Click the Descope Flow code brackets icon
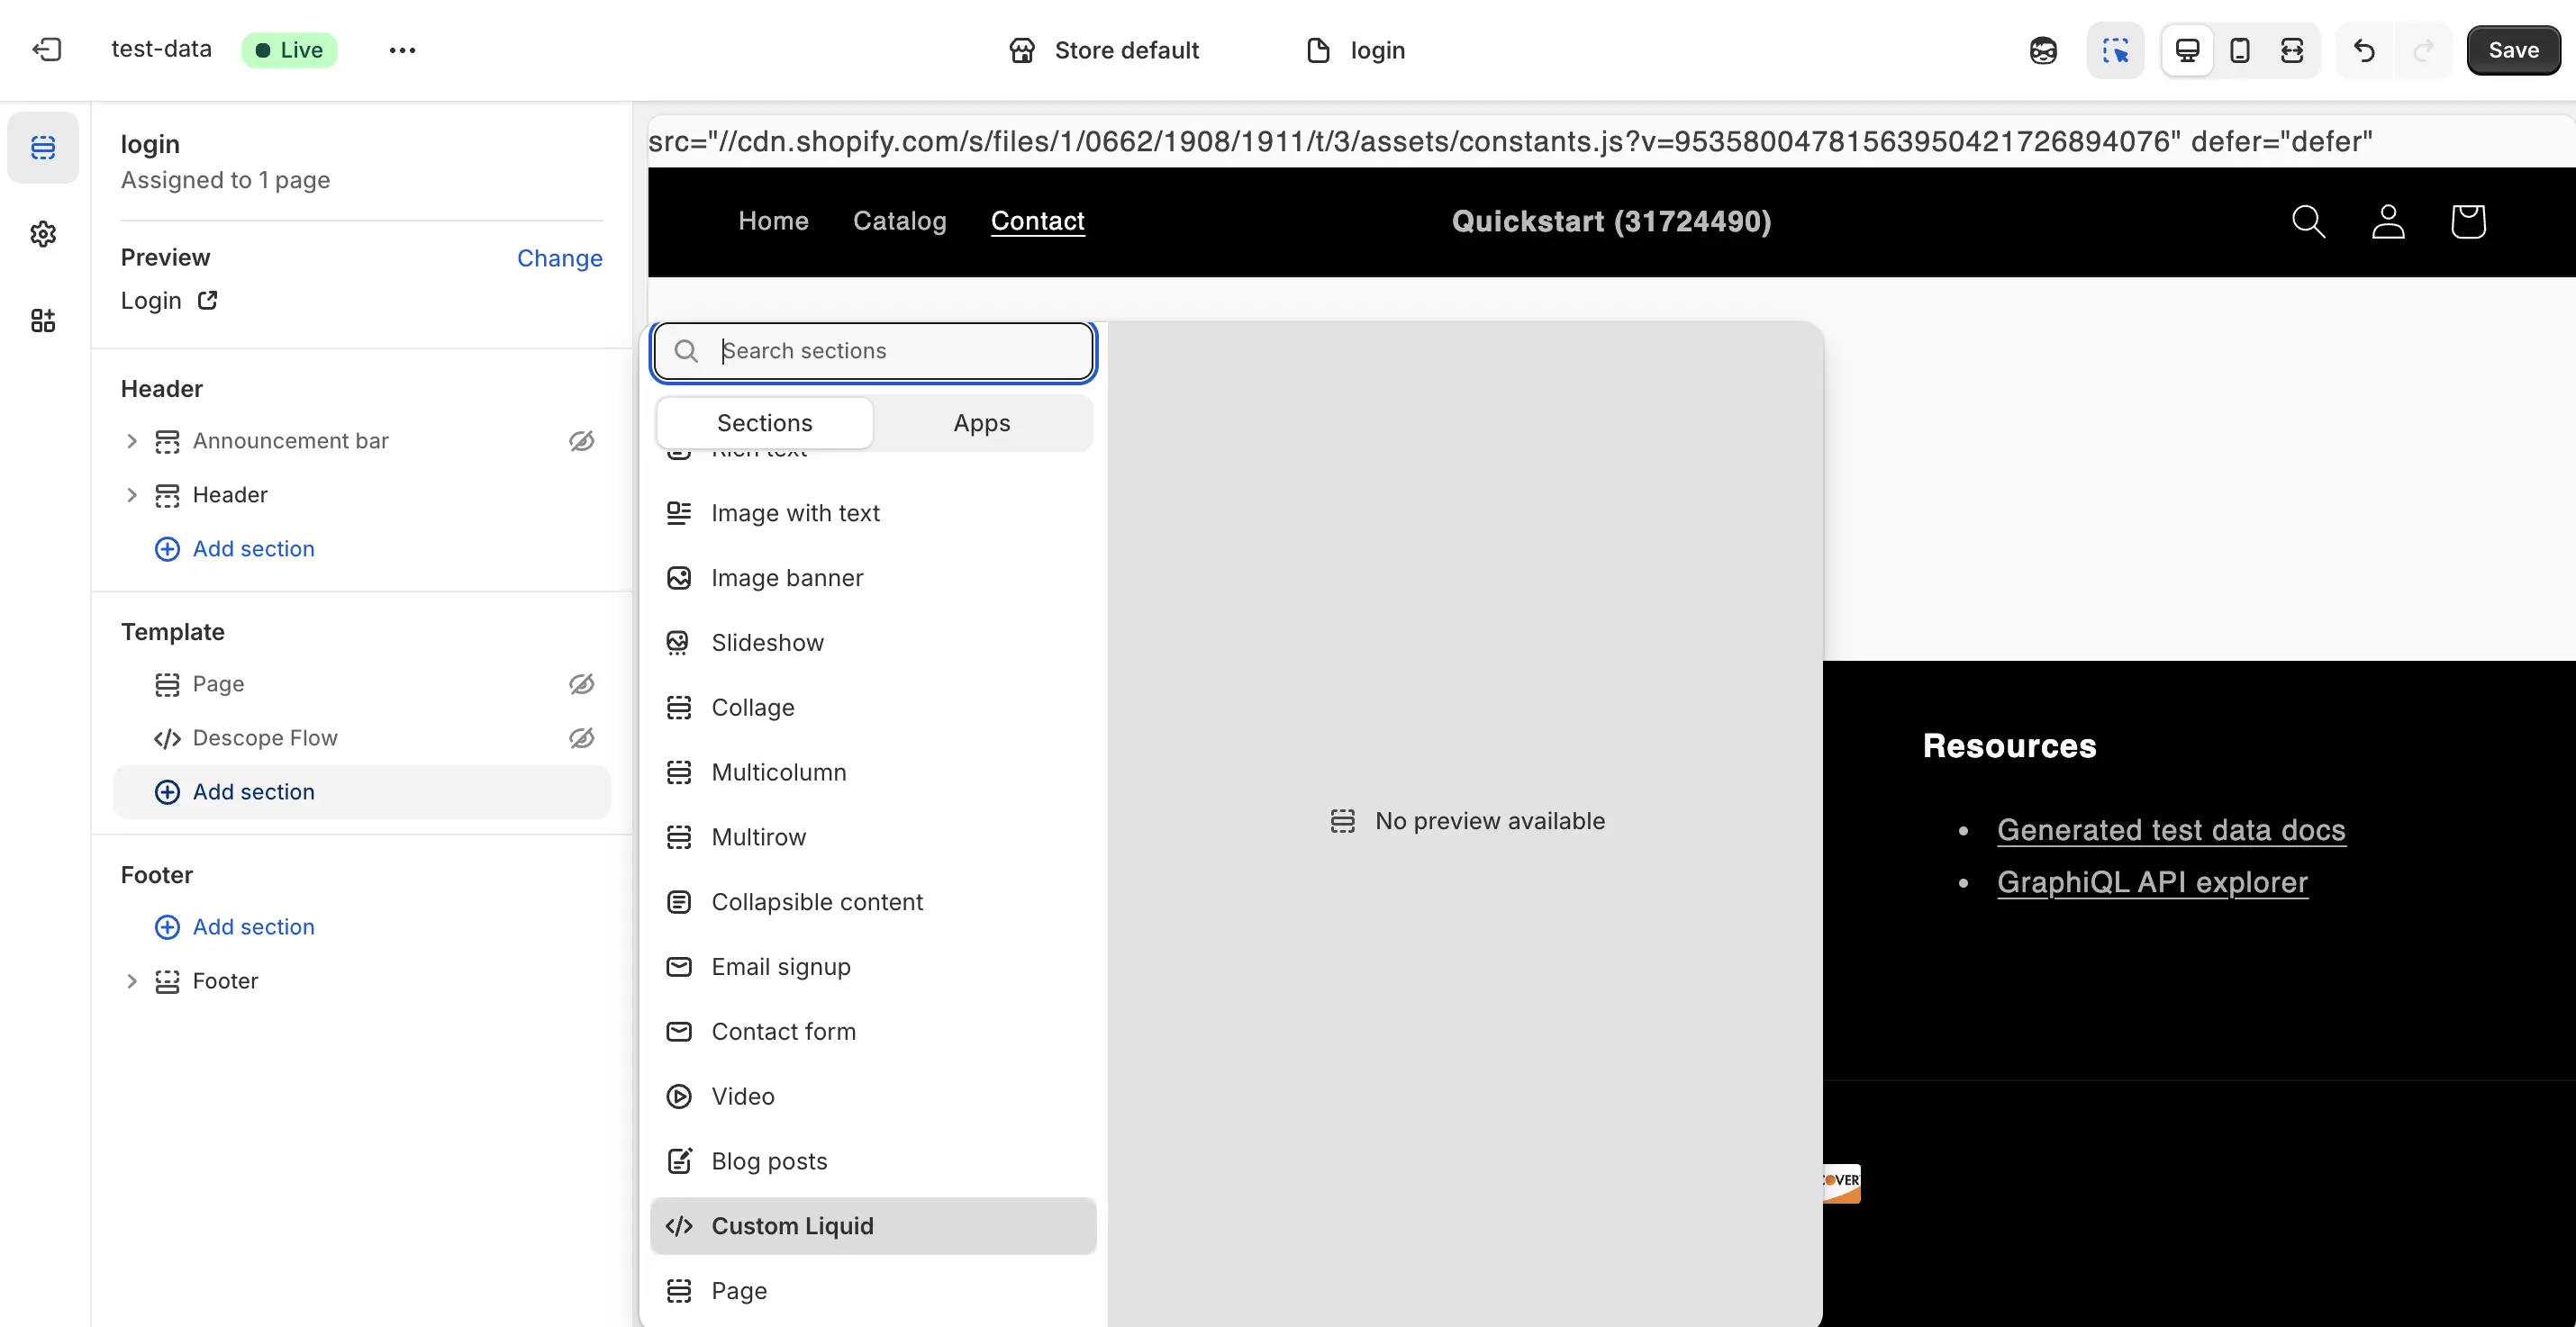The image size is (2576, 1327). tap(167, 738)
